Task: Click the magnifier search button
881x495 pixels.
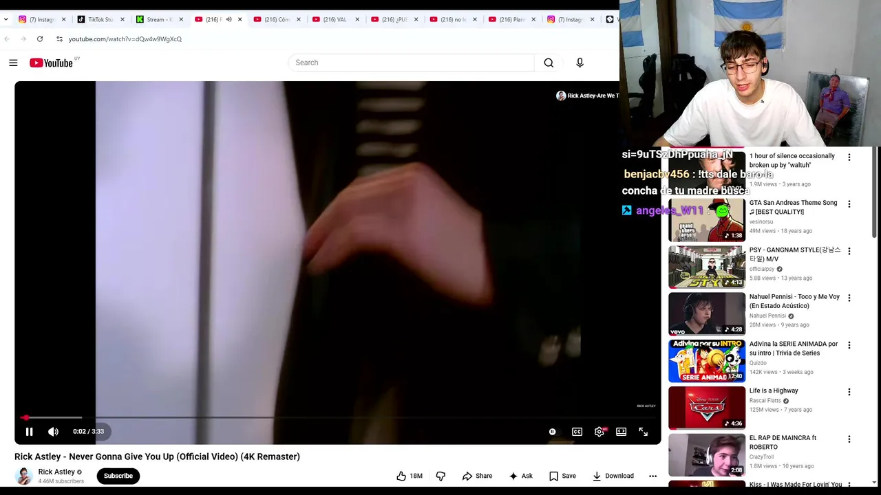Action: point(549,63)
